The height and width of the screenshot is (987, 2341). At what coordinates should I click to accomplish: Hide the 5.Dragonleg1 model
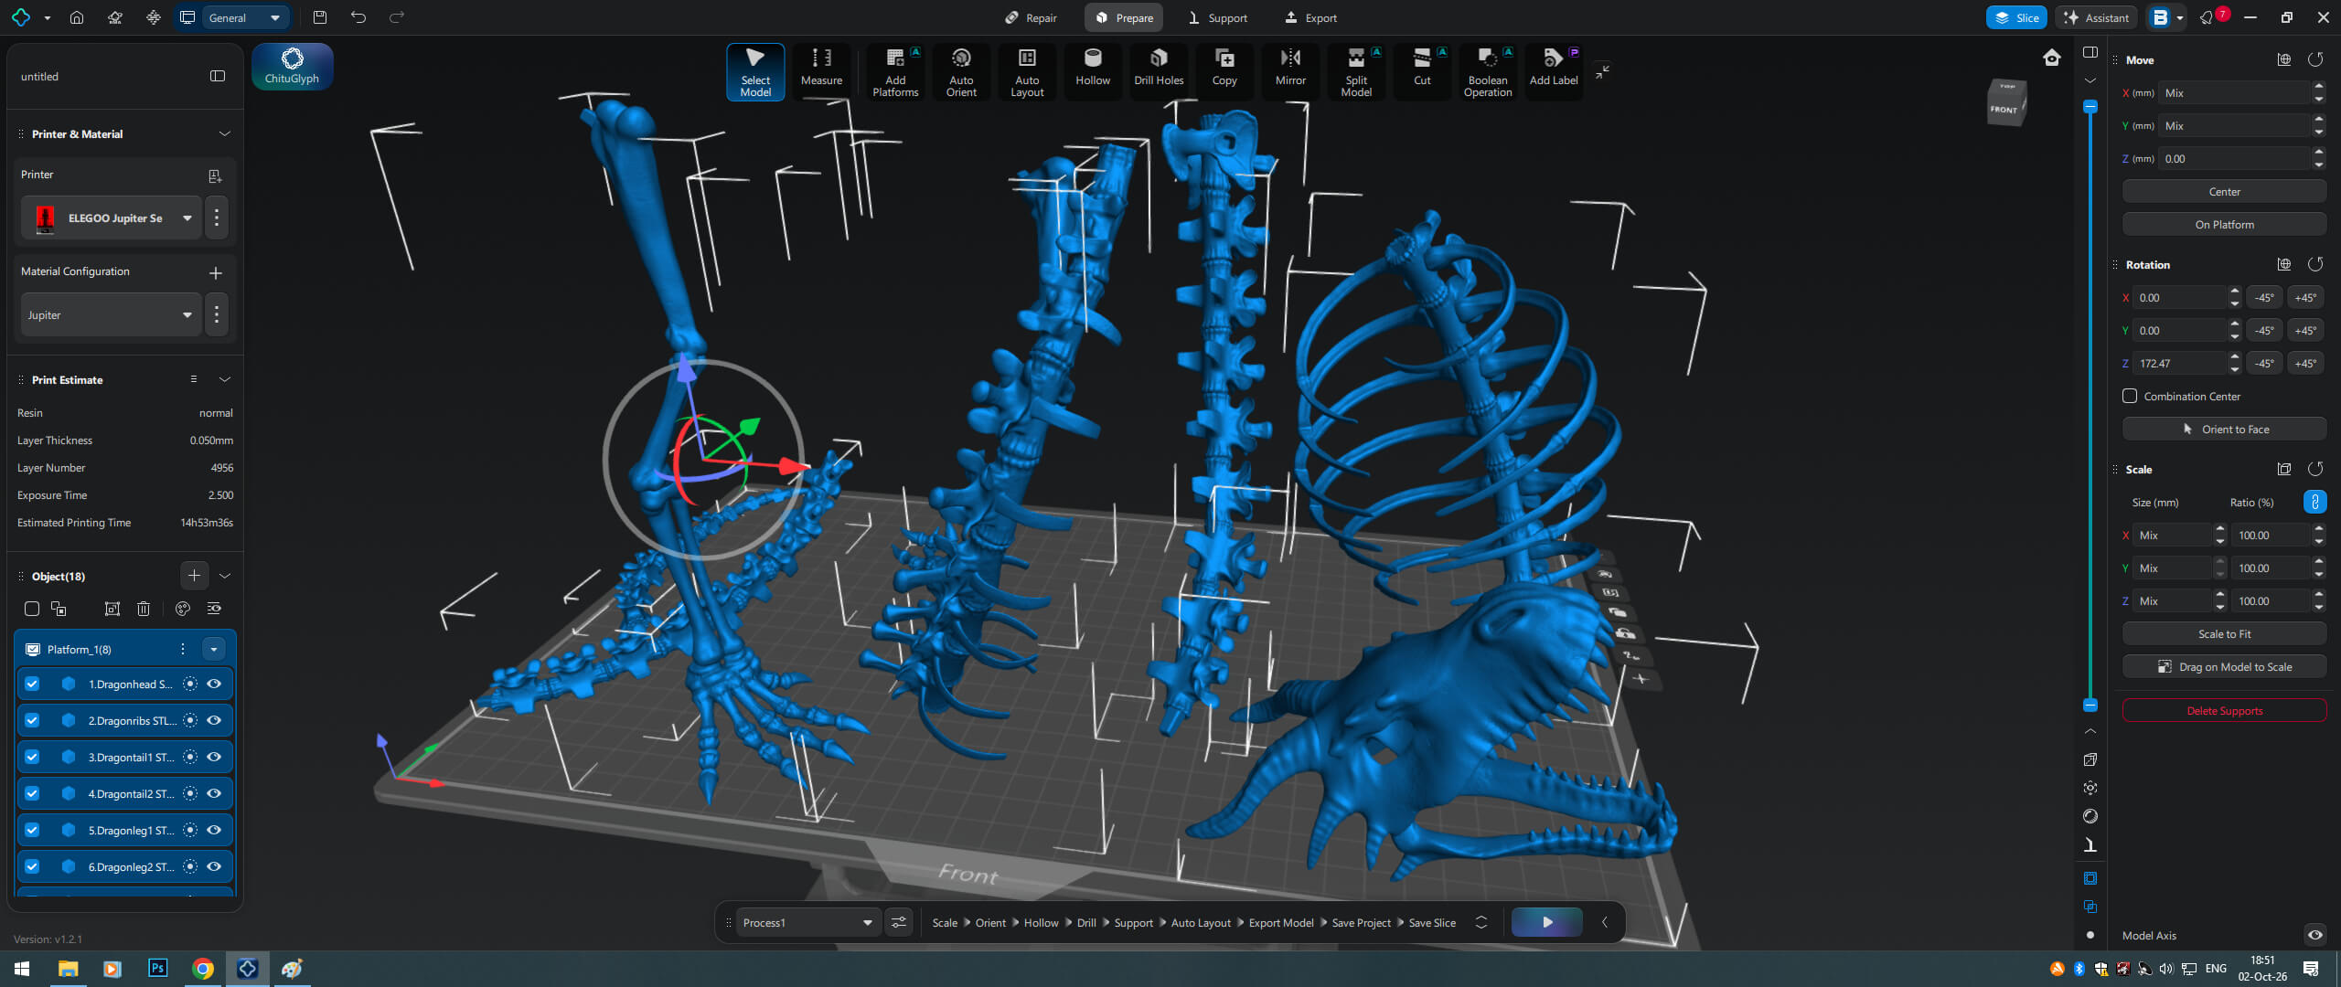pyautogui.click(x=214, y=830)
